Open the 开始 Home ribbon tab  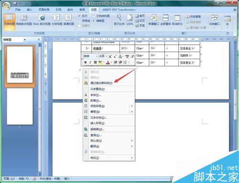tap(18, 10)
